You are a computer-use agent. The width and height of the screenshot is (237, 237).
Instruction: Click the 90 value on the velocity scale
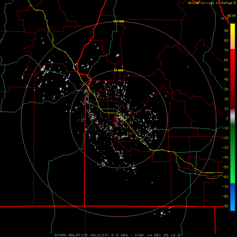coord(226,31)
